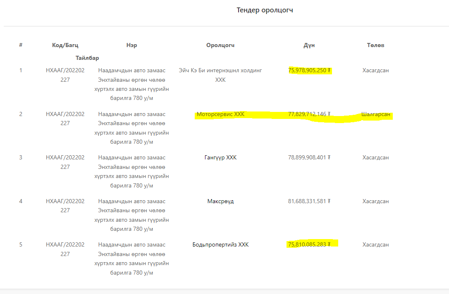
Task: Click the Максрөүд participant name
Action: pyautogui.click(x=220, y=201)
